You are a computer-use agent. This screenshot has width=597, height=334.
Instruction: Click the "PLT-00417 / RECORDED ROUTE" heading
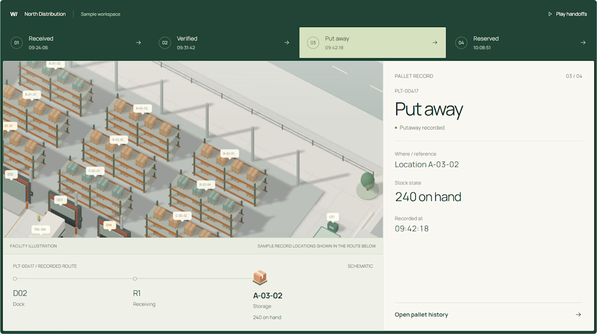coord(45,266)
